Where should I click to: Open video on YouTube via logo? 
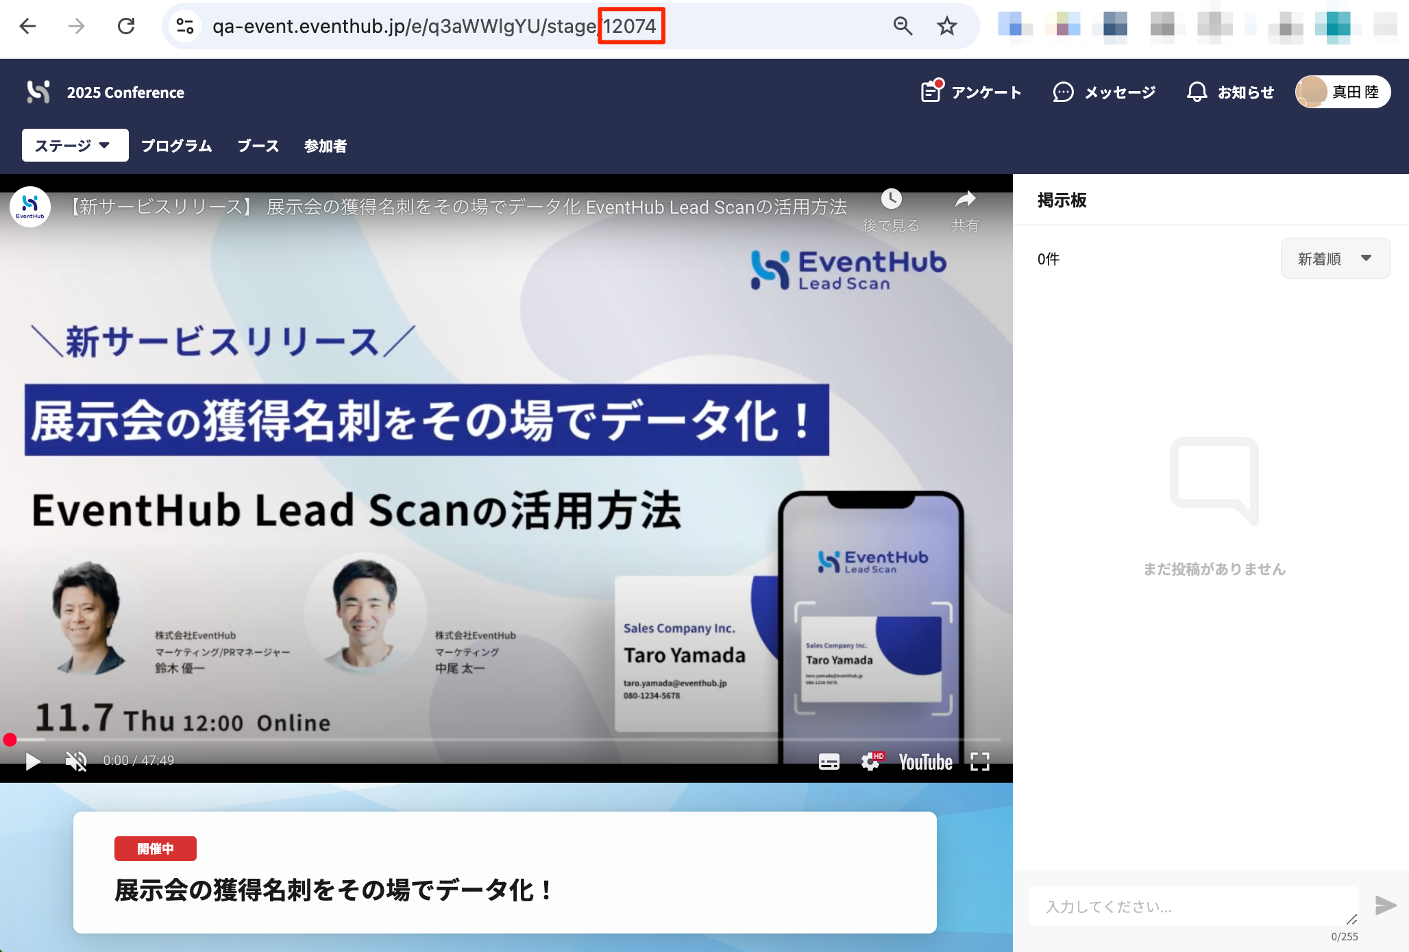point(925,762)
